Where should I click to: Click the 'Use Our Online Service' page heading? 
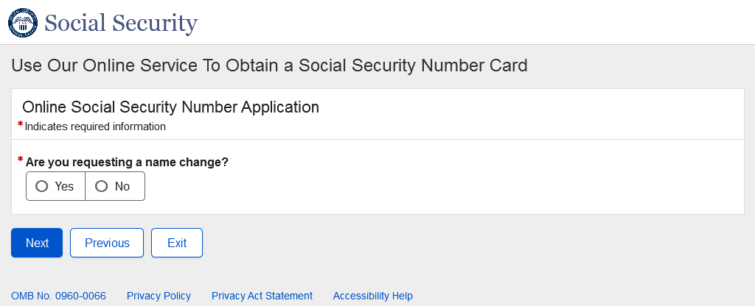[x=269, y=65]
